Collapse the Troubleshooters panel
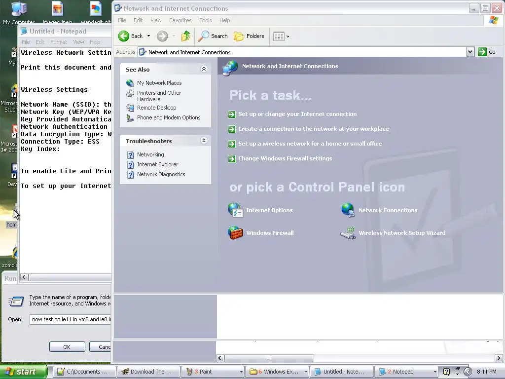The height and width of the screenshot is (379, 505). (204, 141)
